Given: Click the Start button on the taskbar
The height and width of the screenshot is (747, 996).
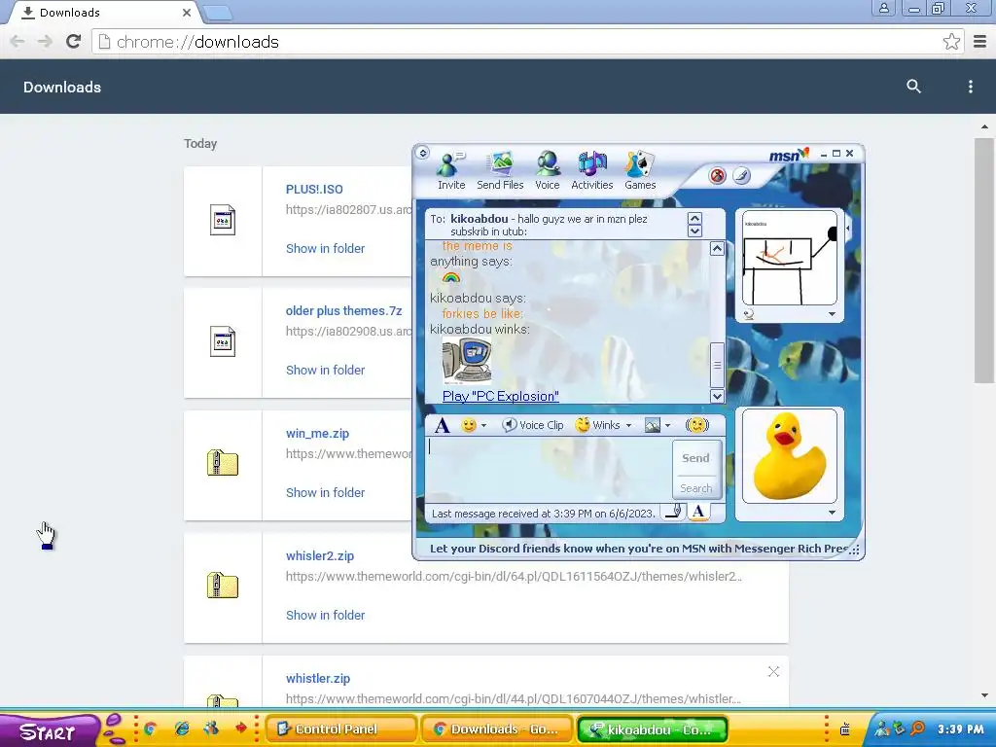Looking at the screenshot, I should 49,730.
